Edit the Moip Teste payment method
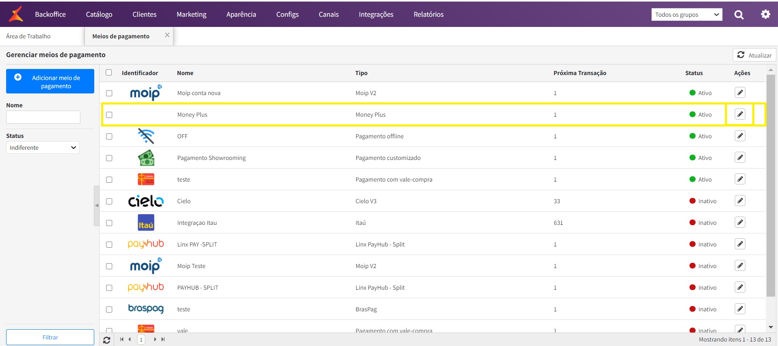Image resolution: width=778 pixels, height=346 pixels. tap(740, 266)
